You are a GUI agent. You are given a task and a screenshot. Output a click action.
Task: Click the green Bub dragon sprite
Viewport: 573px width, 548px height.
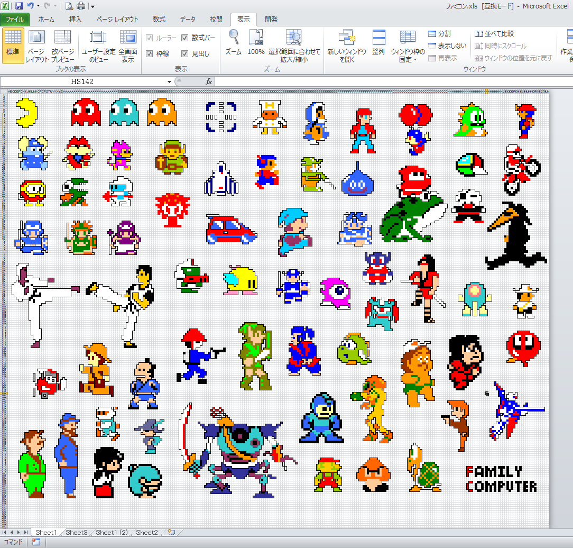[470, 120]
